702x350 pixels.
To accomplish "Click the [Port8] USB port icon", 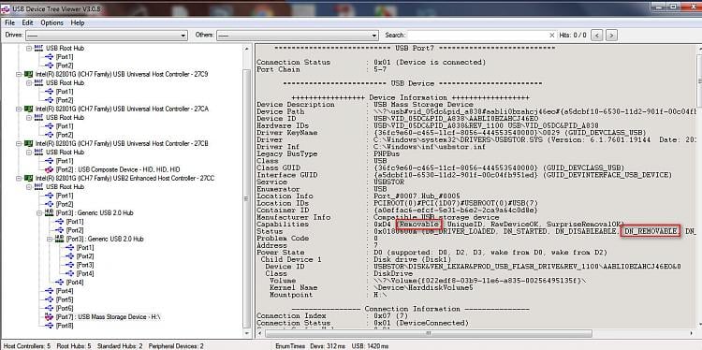I will coord(50,326).
